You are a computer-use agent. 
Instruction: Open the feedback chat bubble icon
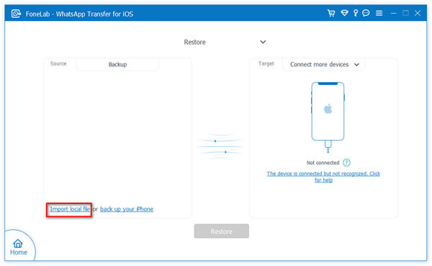click(x=366, y=13)
